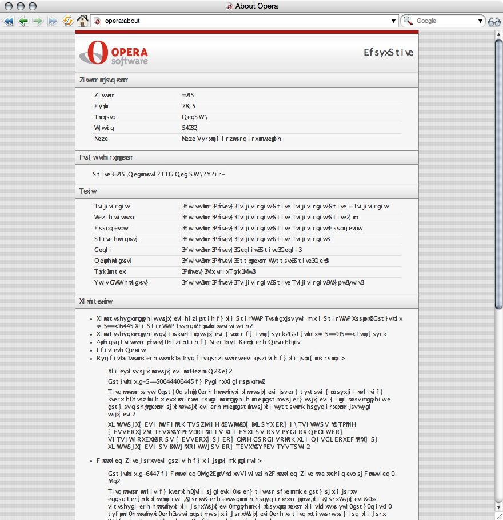Click the glasses icon in the toolbar
The image size is (503, 520).
point(494,22)
